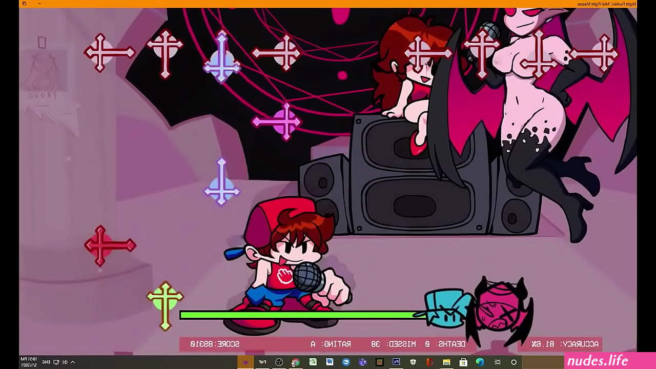Open Excel taskbar icon

(313, 362)
